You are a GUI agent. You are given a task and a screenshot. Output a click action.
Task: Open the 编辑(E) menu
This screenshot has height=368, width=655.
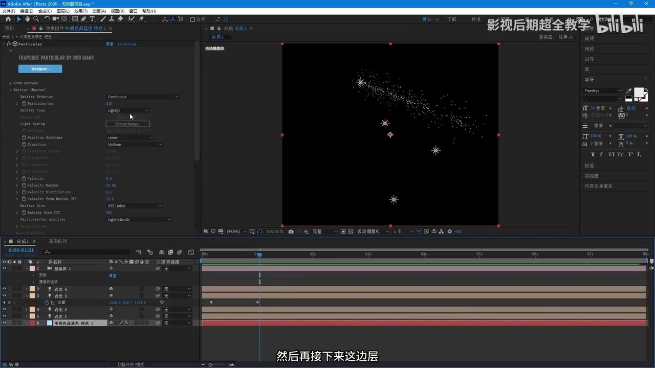pos(27,11)
